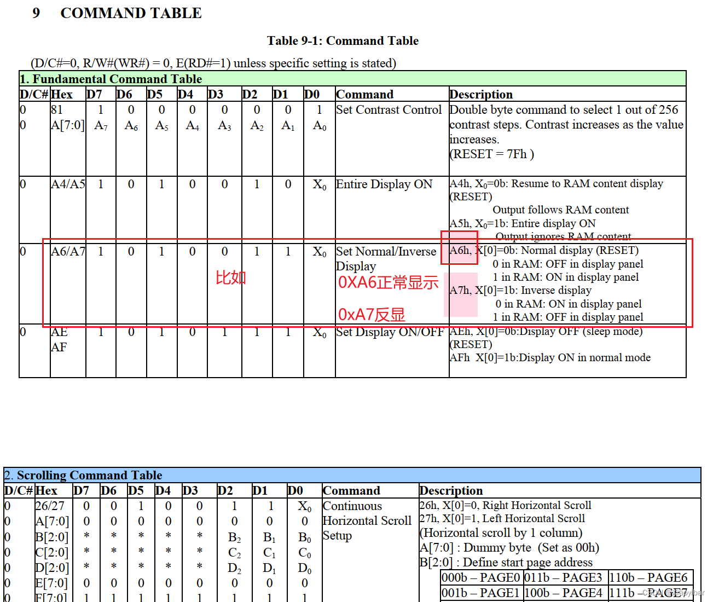Image resolution: width=713 pixels, height=602 pixels.
Task: Click the 'Set Contrast Control' command cell
Action: 389,110
